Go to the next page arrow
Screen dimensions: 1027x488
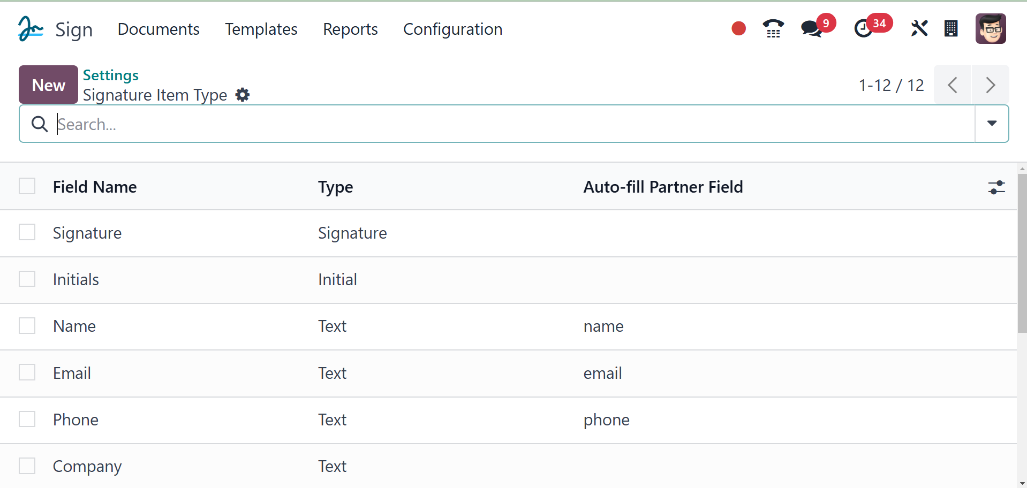990,85
